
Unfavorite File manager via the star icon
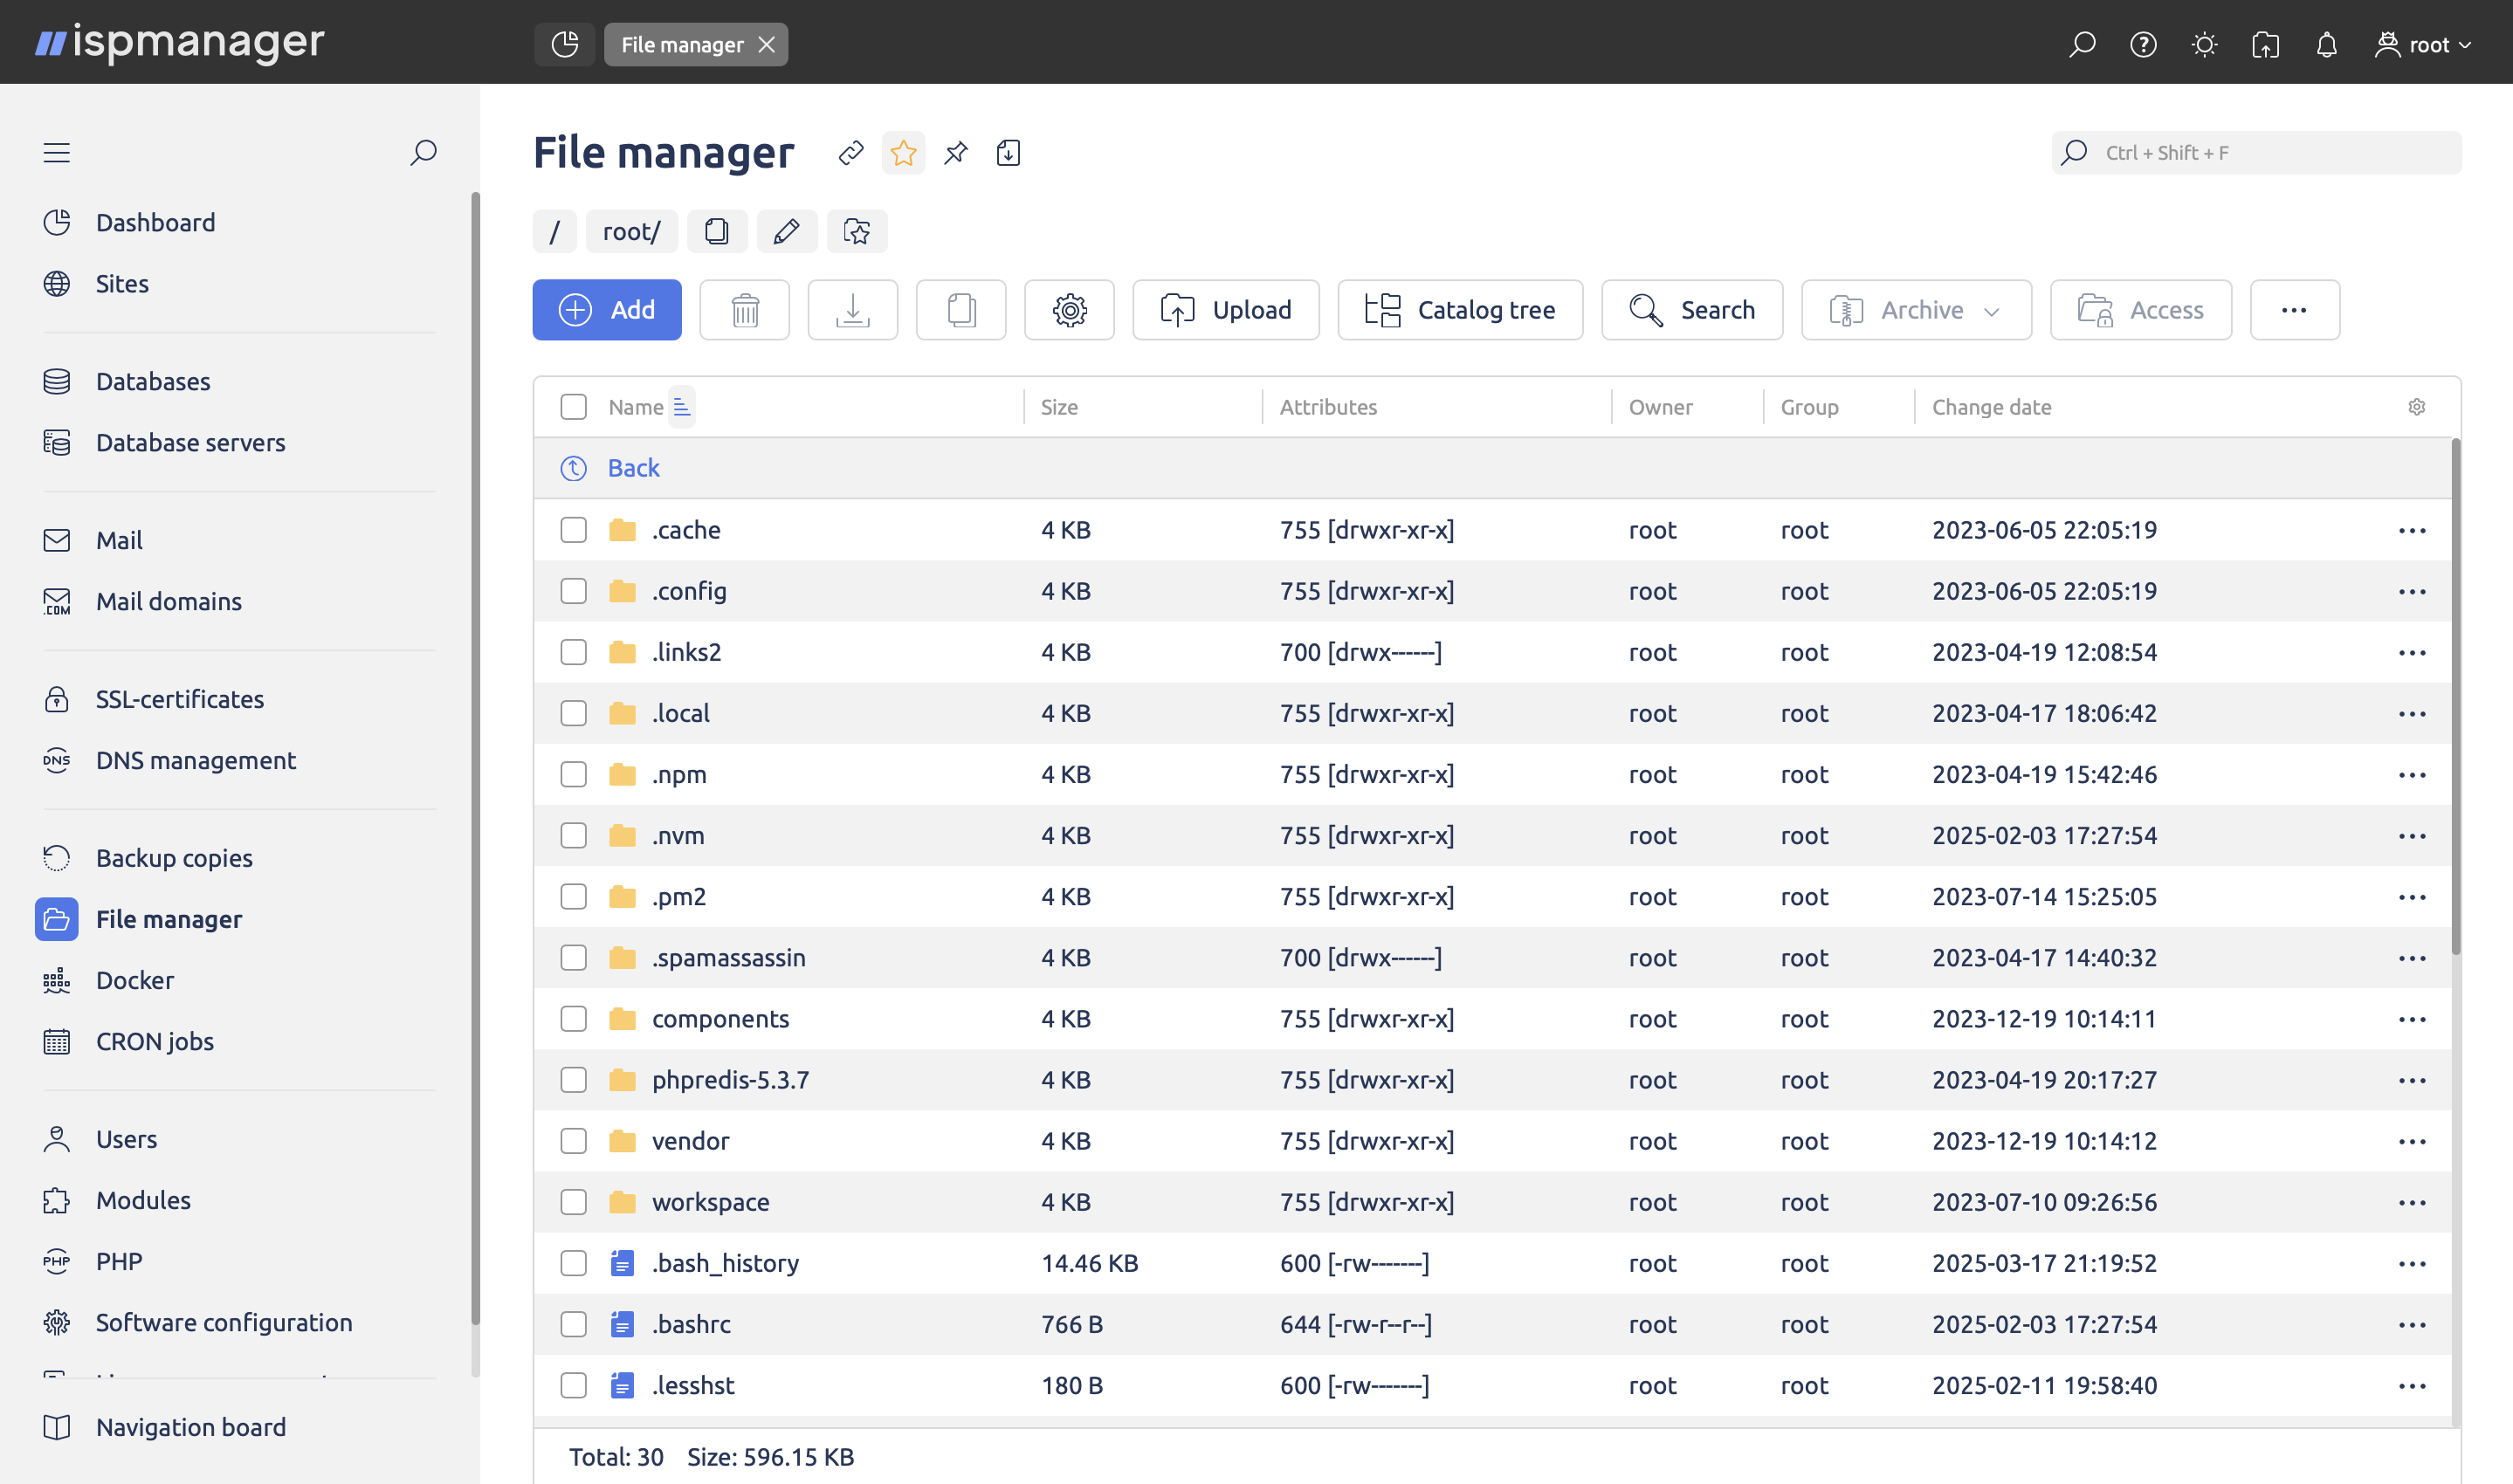pyautogui.click(x=903, y=152)
